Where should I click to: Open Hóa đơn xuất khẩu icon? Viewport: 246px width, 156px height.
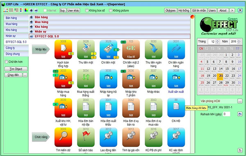108,108
